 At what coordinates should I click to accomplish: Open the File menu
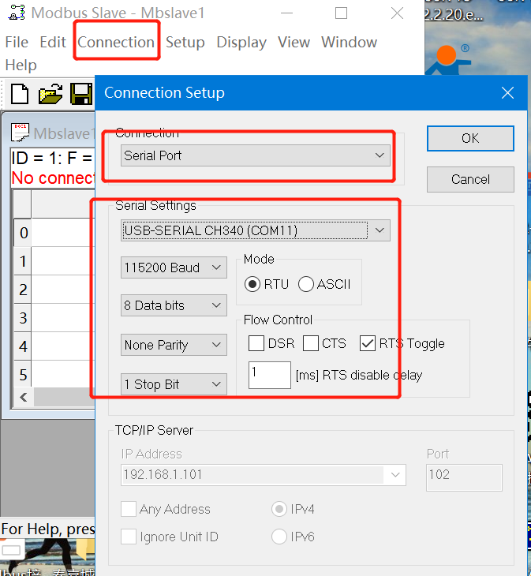(x=17, y=43)
